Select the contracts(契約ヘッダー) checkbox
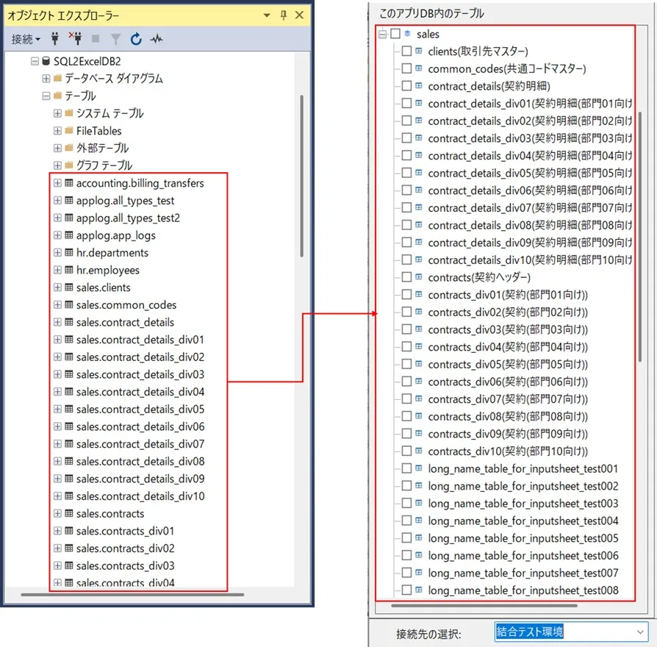 click(406, 277)
